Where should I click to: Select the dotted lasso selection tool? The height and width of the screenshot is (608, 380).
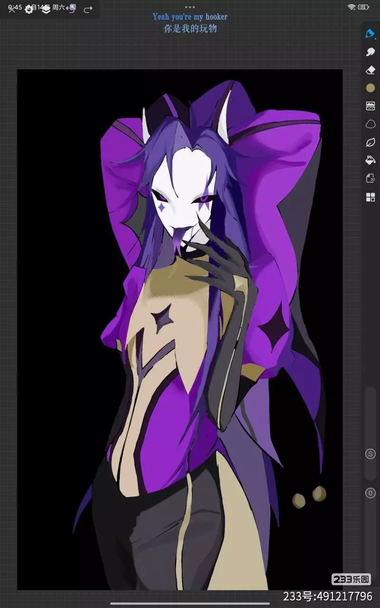370,124
